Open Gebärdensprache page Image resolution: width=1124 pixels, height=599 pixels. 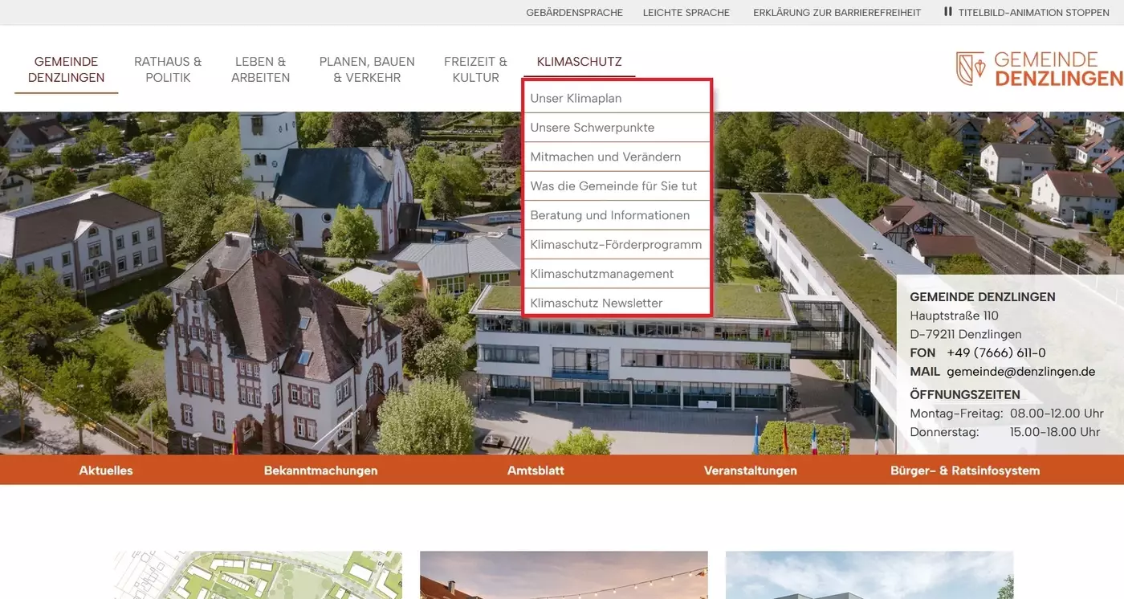click(575, 12)
